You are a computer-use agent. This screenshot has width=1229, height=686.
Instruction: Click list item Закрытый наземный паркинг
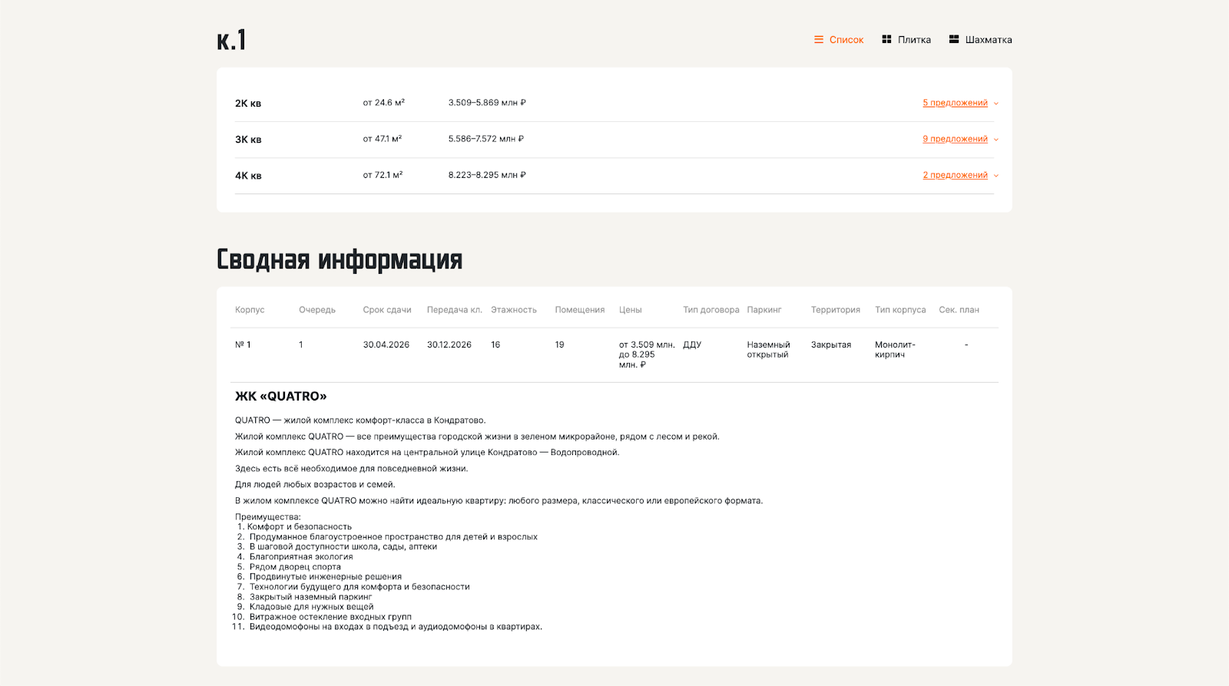pos(310,597)
